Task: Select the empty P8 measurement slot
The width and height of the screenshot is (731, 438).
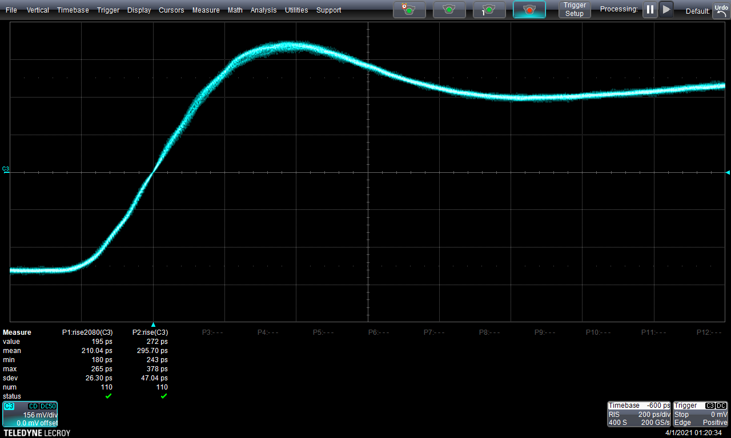Action: 489,332
